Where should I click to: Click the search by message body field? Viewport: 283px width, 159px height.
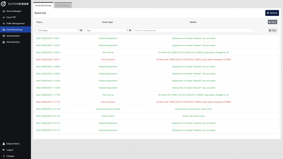point(194,30)
